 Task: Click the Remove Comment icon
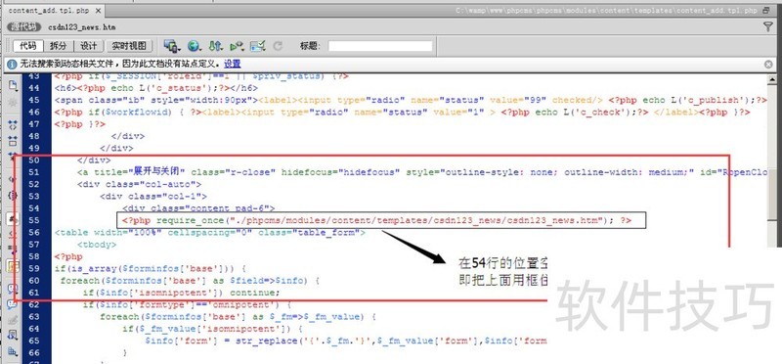(x=13, y=304)
